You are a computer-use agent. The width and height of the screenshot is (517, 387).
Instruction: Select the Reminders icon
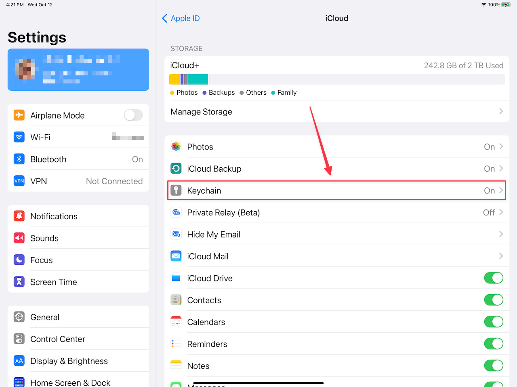176,343
